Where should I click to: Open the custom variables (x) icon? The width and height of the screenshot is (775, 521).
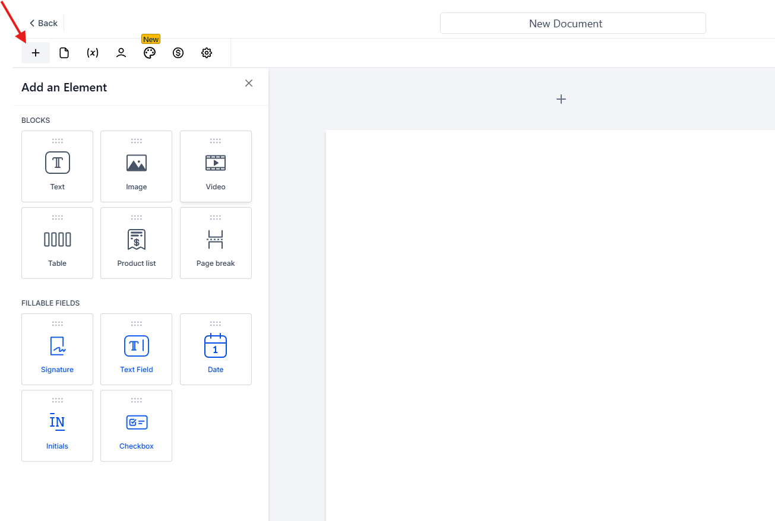93,53
